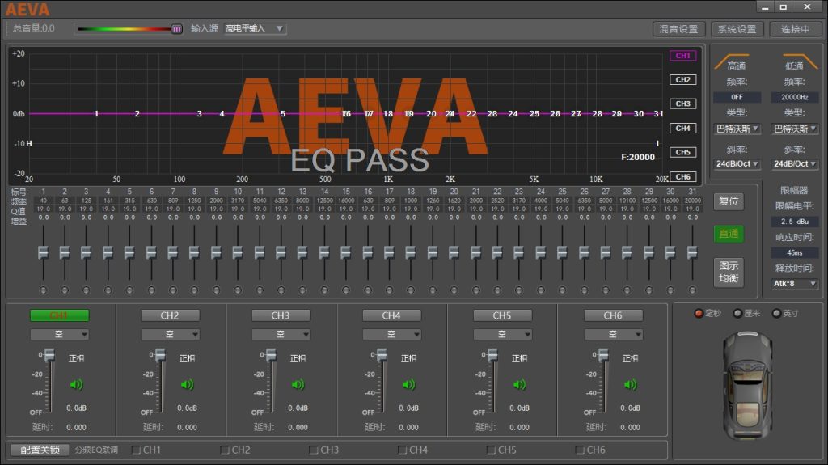Select CH2 curve tab beside the EQ graph
Screen dimensions: 828x465
(x=682, y=80)
